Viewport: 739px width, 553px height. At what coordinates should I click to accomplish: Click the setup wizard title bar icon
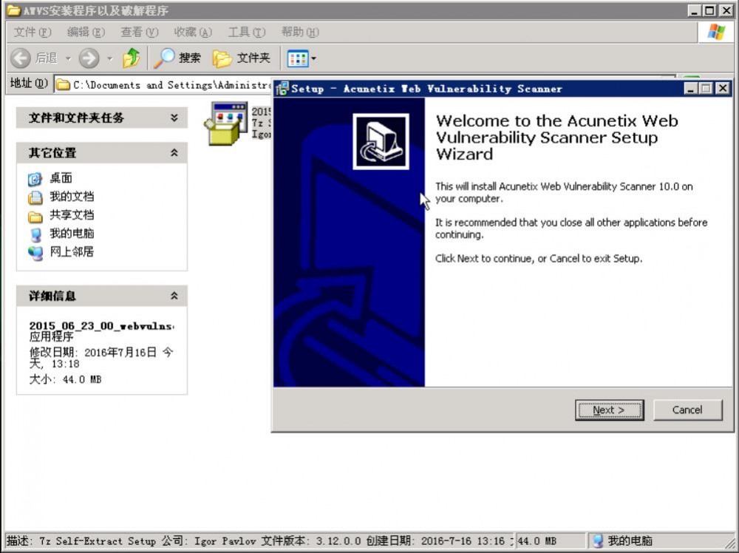click(x=282, y=89)
